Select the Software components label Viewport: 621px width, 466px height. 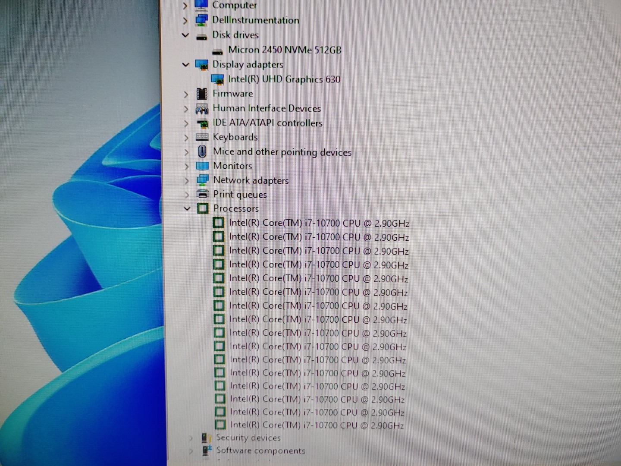tap(261, 450)
